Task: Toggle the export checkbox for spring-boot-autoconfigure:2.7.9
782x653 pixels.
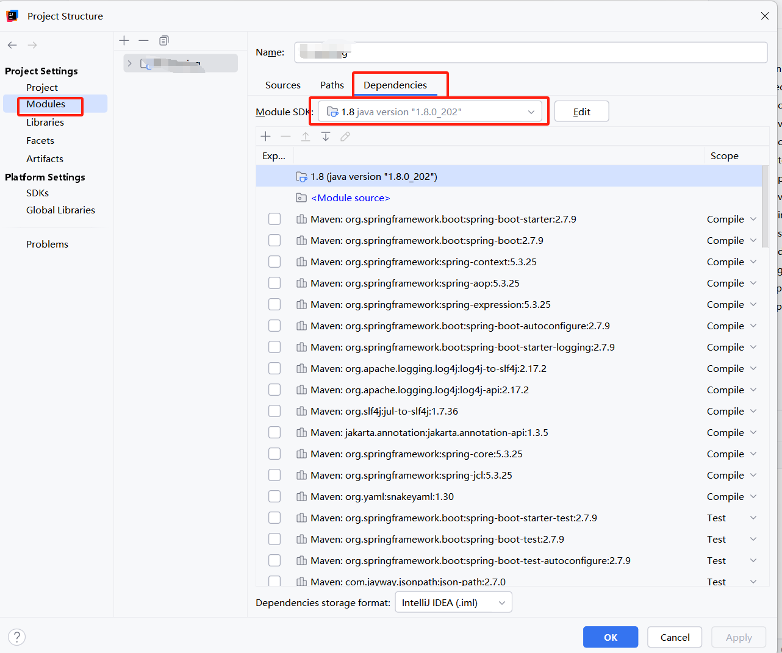Action: coord(274,326)
